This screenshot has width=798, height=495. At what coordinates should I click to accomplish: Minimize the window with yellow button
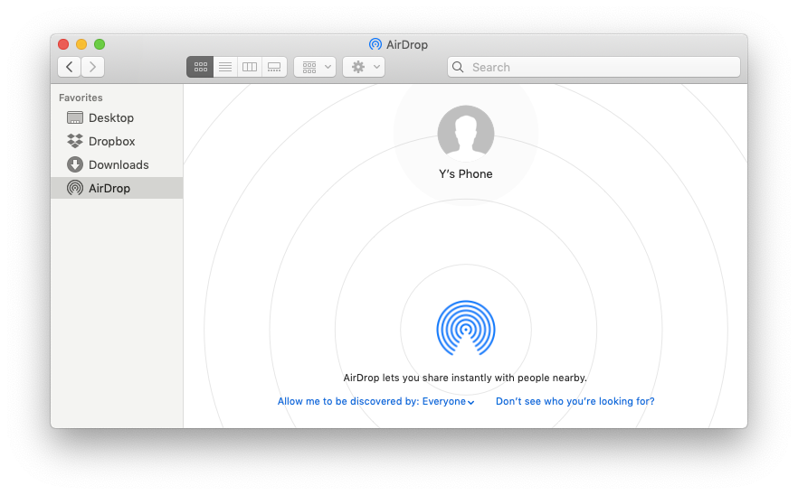(81, 44)
